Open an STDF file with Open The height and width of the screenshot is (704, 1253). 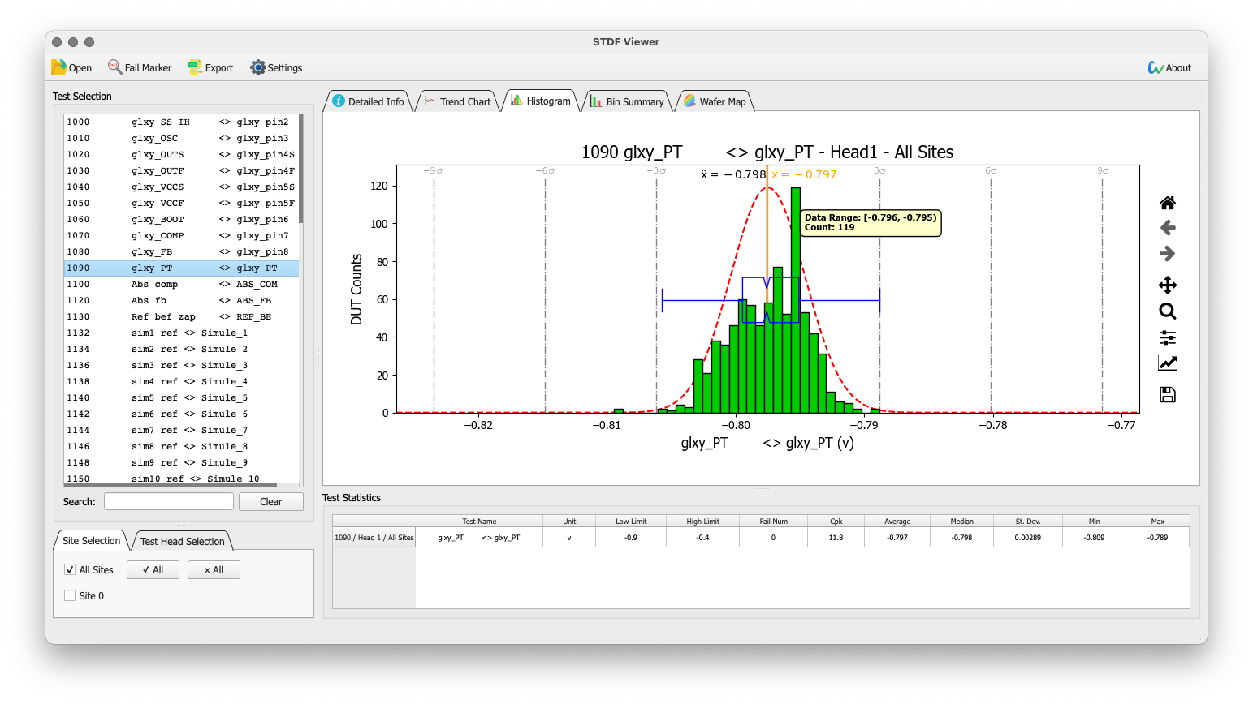pyautogui.click(x=71, y=67)
